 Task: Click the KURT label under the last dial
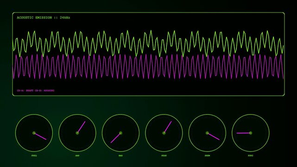(251, 155)
